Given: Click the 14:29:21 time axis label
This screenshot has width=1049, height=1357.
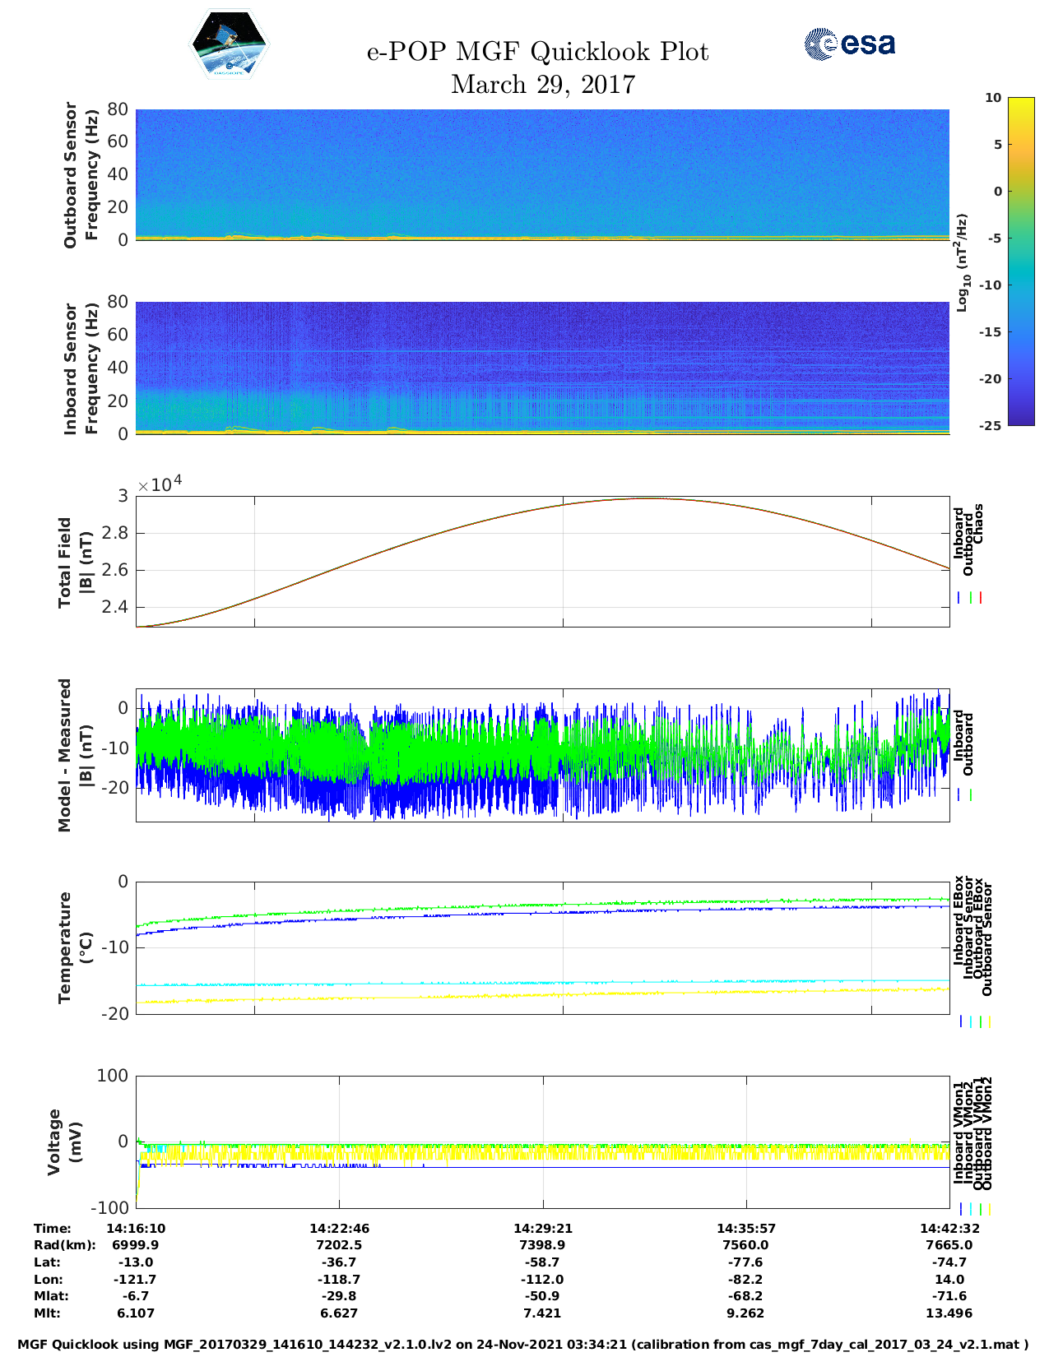Looking at the screenshot, I should click(x=542, y=1228).
